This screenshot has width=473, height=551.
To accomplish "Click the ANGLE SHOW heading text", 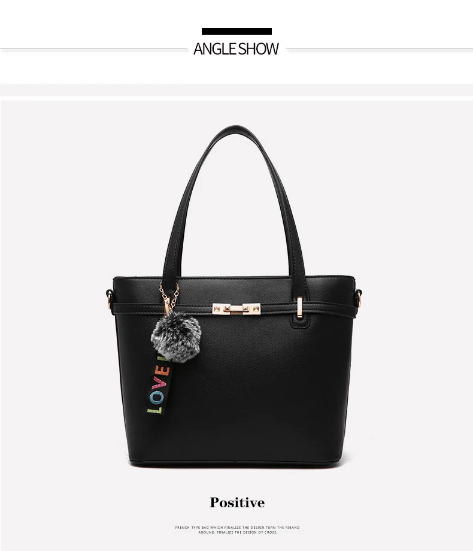I will [236, 49].
